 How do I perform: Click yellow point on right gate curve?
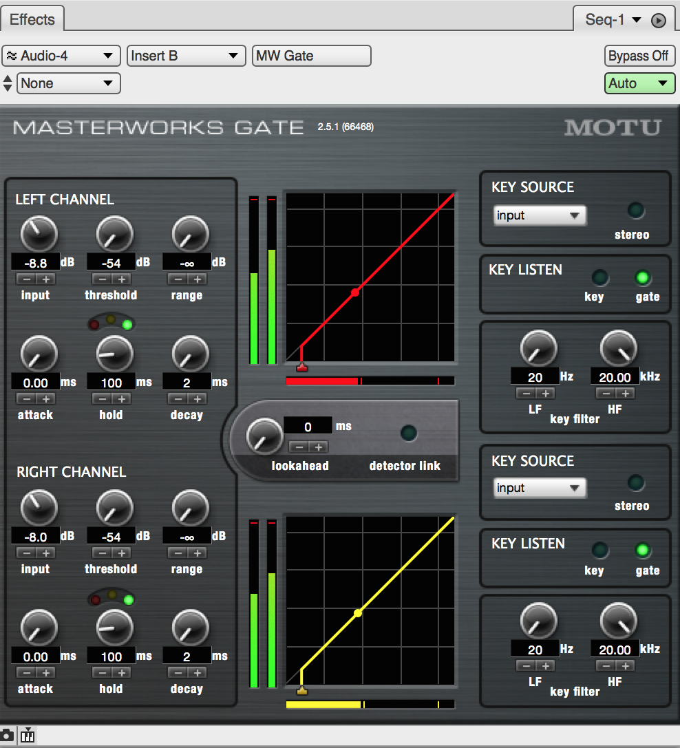(357, 614)
